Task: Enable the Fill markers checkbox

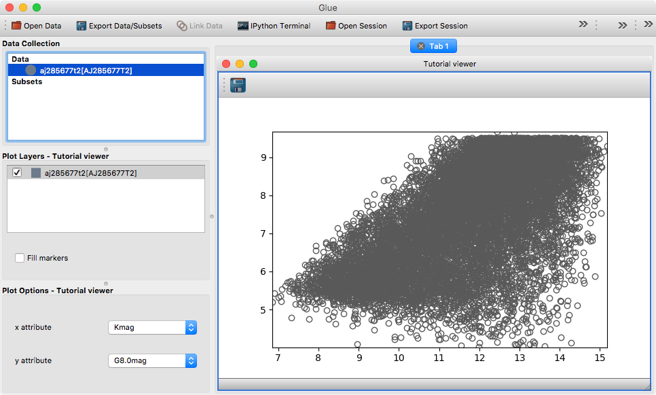Action: click(x=20, y=258)
